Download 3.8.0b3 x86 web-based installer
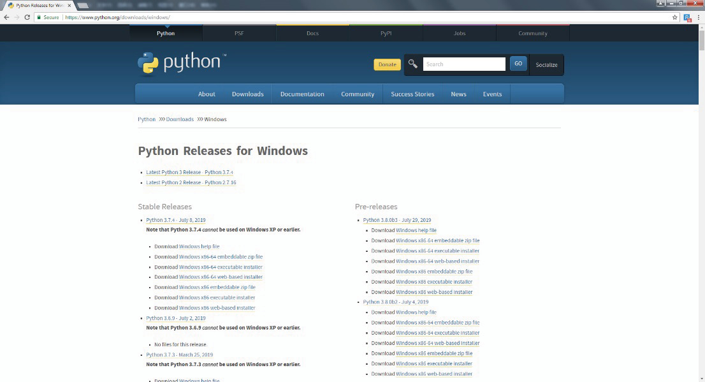The width and height of the screenshot is (705, 382). click(434, 292)
